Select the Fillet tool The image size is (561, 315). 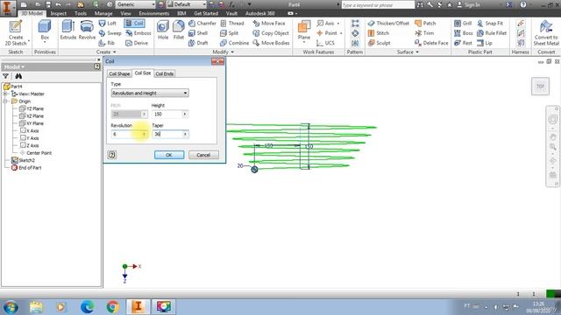coord(178,30)
